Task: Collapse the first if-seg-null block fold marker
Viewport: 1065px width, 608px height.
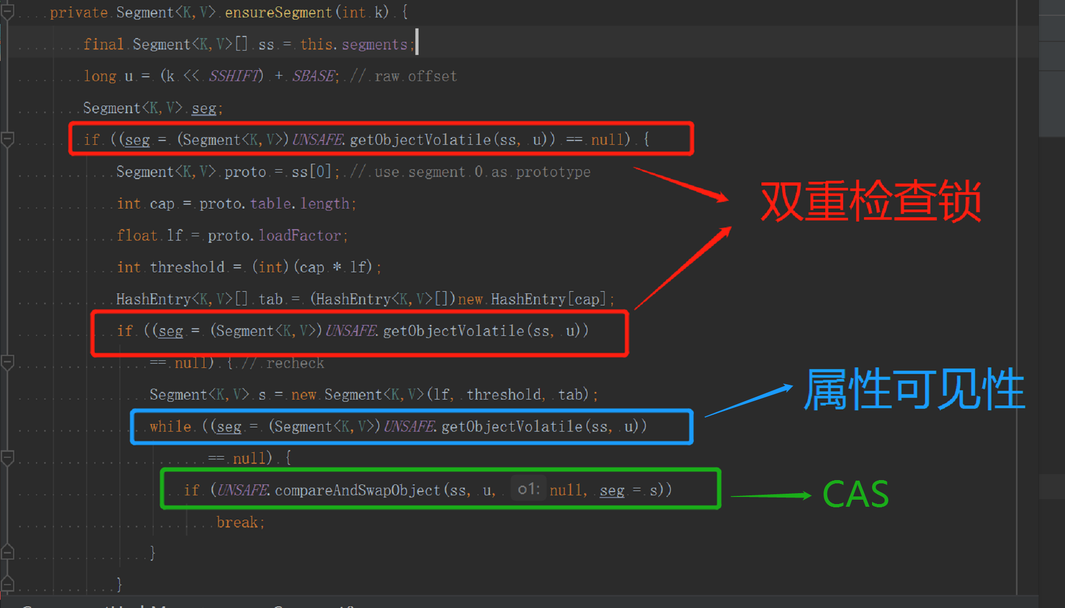Action: 7,140
